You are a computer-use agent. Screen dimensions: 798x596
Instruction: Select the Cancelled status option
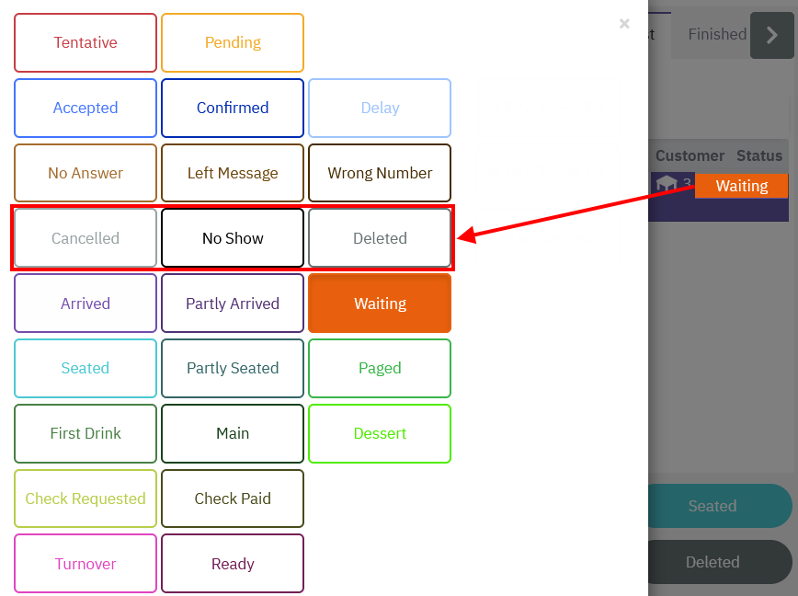(85, 238)
